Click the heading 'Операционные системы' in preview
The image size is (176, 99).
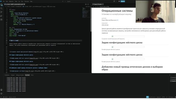coord(117,11)
